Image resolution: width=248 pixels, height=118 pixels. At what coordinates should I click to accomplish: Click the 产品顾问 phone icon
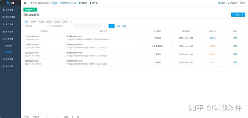pyautogui.click(x=228, y=3)
